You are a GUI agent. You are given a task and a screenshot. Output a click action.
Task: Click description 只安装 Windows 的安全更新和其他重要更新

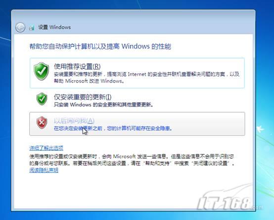(x=103, y=105)
